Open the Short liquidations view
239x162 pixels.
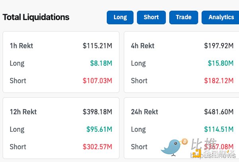pos(151,17)
